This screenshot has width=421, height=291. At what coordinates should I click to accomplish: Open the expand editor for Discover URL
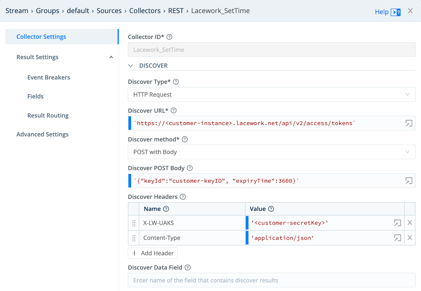point(409,123)
